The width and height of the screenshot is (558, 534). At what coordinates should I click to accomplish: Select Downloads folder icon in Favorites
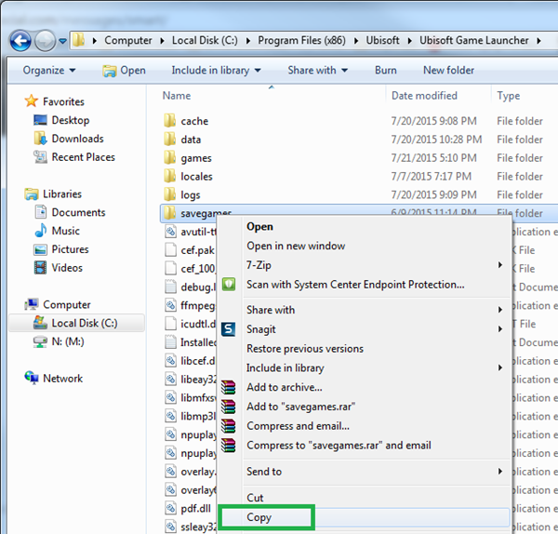[x=40, y=139]
